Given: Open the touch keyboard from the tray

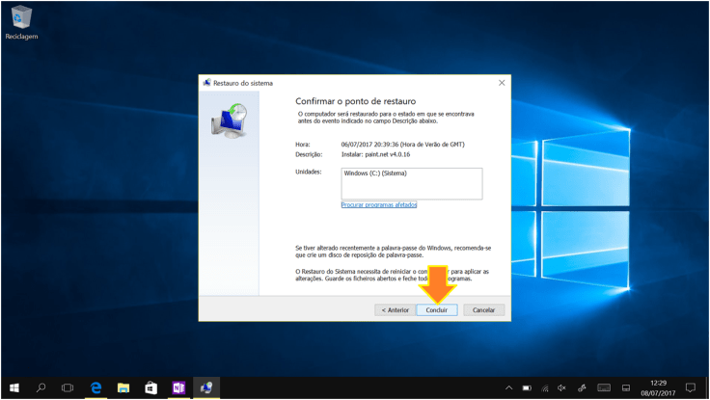Looking at the screenshot, I should click(604, 387).
